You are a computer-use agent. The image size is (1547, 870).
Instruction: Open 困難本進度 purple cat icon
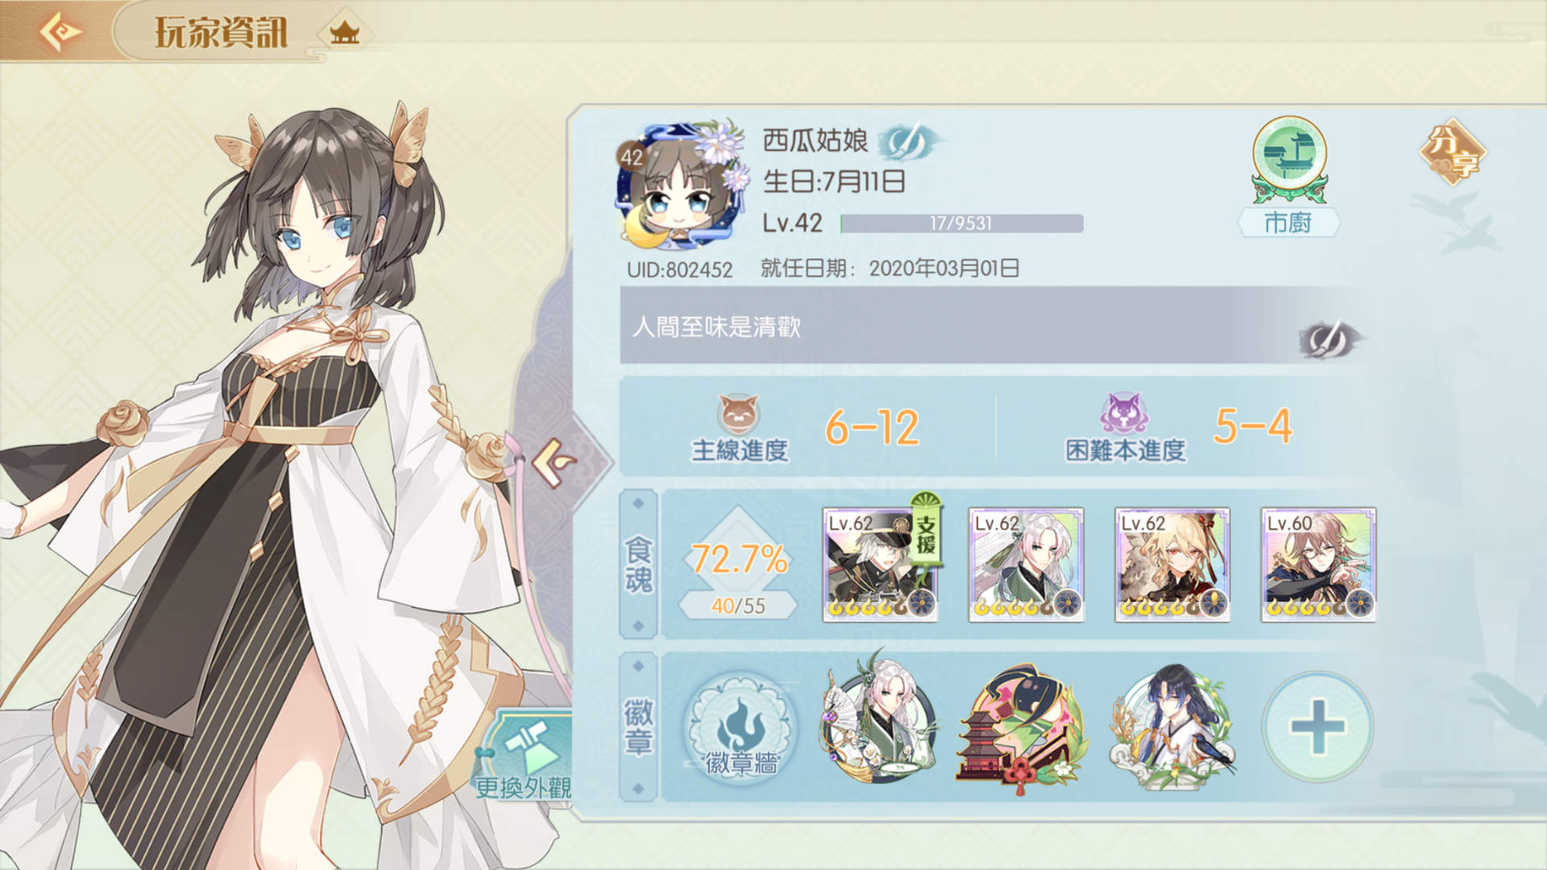pos(1124,412)
